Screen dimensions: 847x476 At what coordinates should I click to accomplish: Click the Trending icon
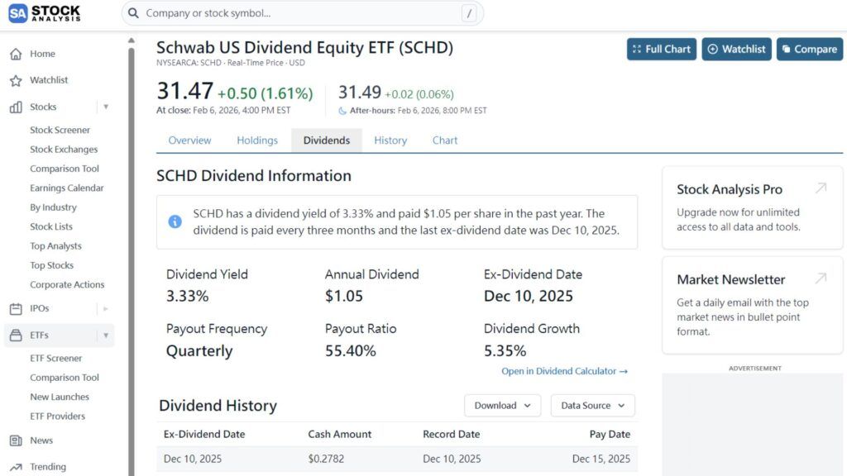15,465
